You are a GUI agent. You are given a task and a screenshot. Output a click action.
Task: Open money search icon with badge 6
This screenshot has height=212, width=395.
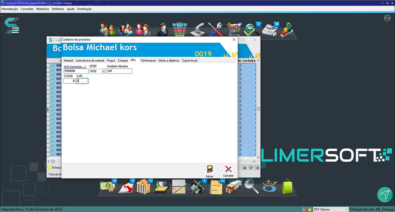[x=251, y=29]
